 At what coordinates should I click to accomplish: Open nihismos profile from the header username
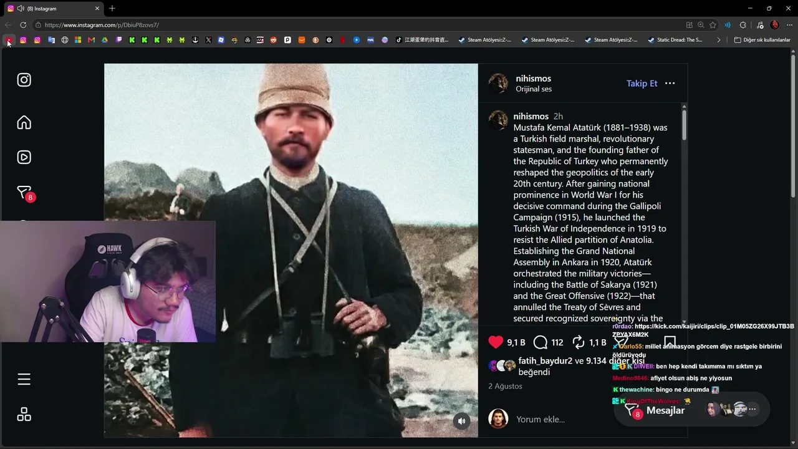coord(533,79)
